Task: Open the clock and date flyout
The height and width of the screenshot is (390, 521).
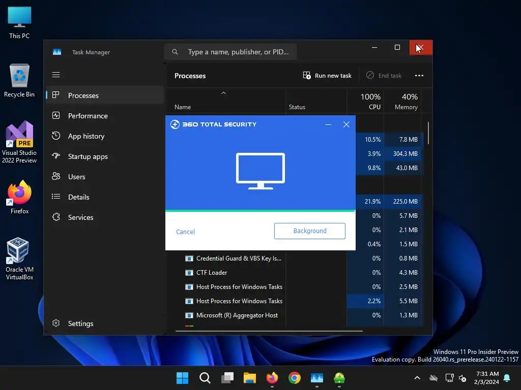Action: tap(487, 378)
